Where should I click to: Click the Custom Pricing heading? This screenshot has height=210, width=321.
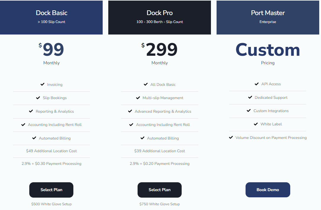268,50
